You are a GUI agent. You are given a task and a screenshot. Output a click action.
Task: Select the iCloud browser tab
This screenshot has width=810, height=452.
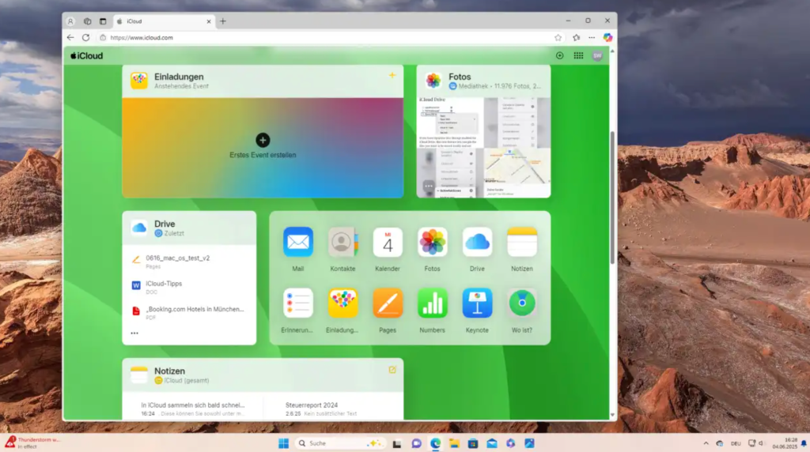tap(163, 21)
